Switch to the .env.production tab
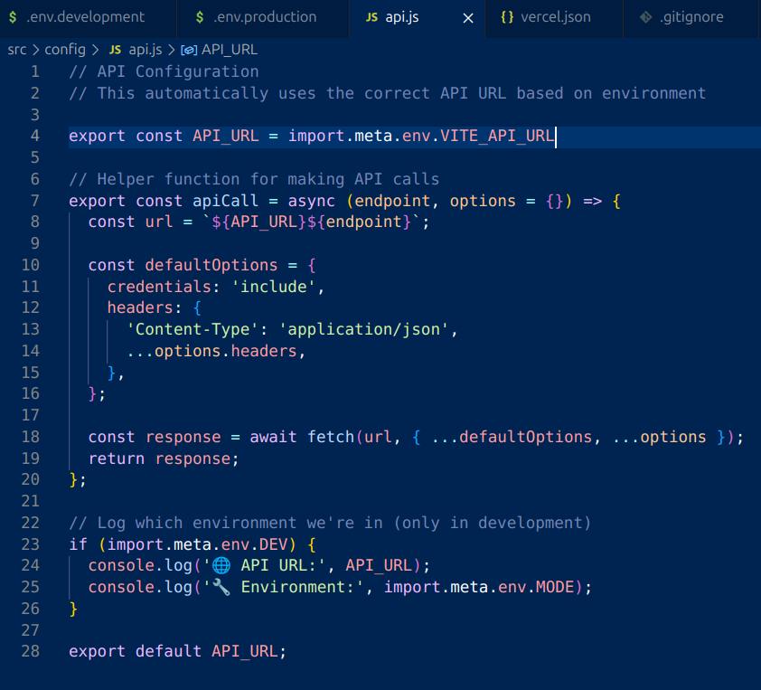 (263, 17)
